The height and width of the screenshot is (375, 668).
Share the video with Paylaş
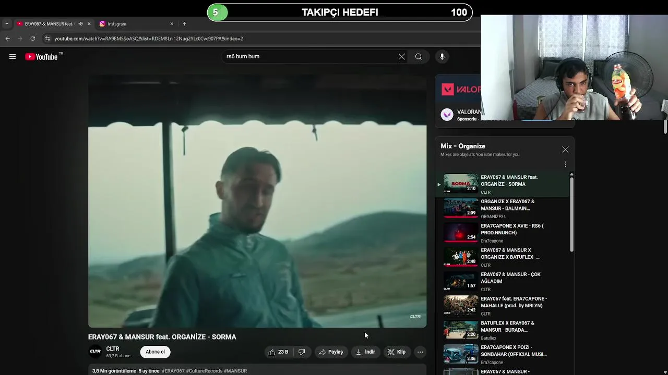pyautogui.click(x=331, y=352)
